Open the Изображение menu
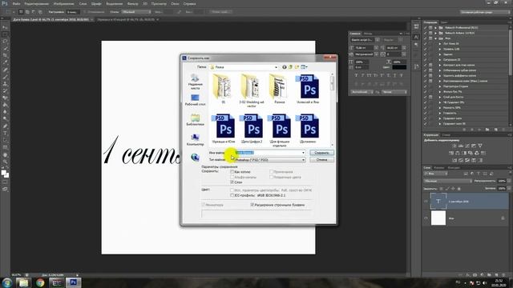The width and height of the screenshot is (513, 288). coord(63,4)
